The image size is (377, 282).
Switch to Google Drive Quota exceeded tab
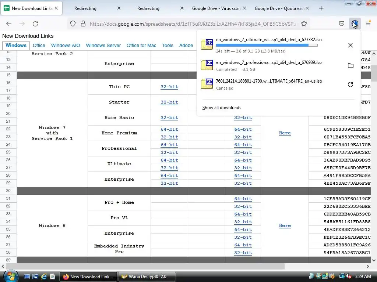(x=279, y=8)
